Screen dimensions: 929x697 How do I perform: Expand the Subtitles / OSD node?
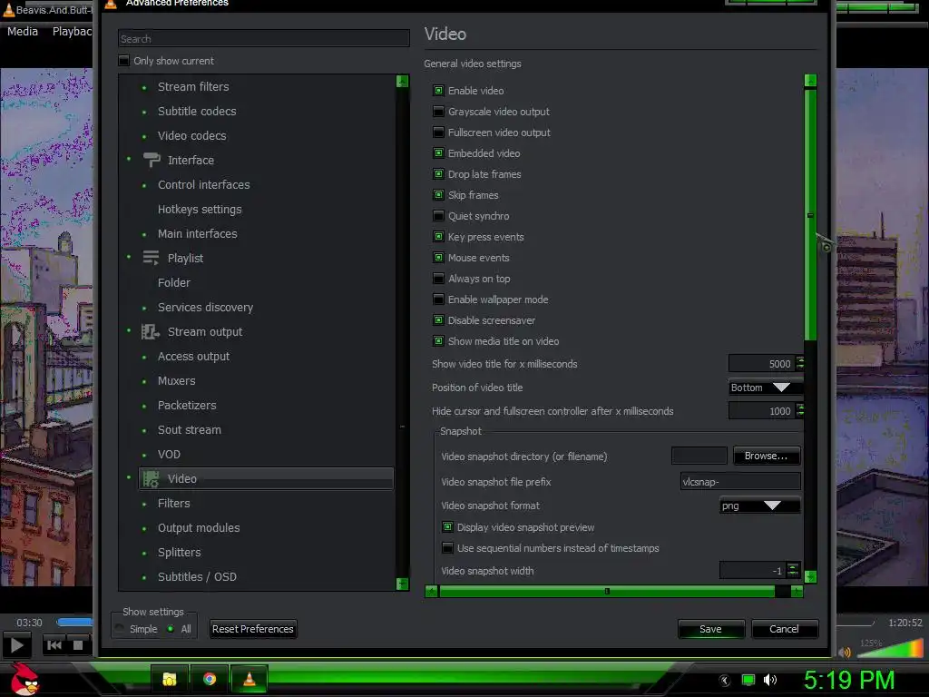(x=144, y=577)
